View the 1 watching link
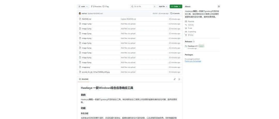 coord(191,32)
